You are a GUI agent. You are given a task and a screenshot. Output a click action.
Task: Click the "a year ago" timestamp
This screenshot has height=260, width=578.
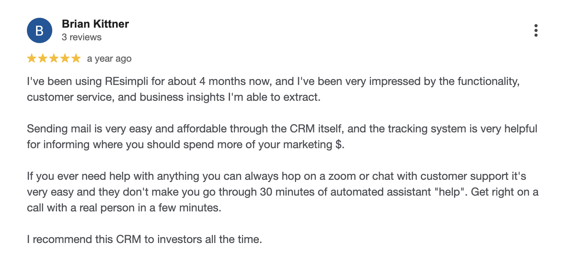[x=109, y=59]
